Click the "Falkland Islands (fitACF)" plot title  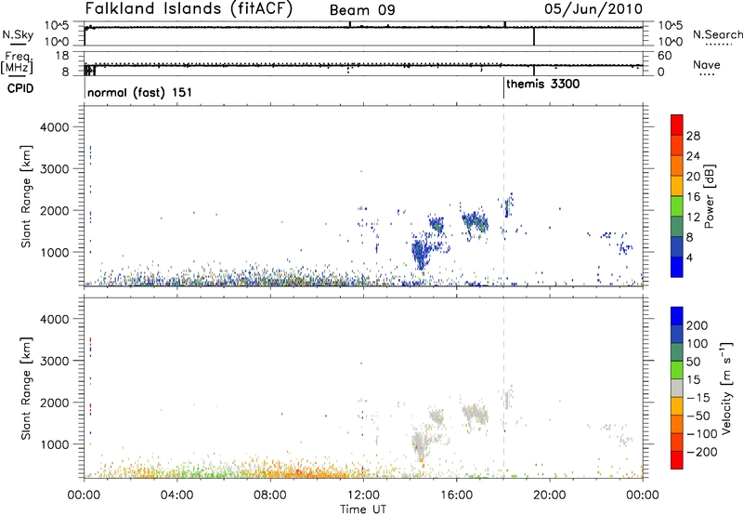(189, 9)
